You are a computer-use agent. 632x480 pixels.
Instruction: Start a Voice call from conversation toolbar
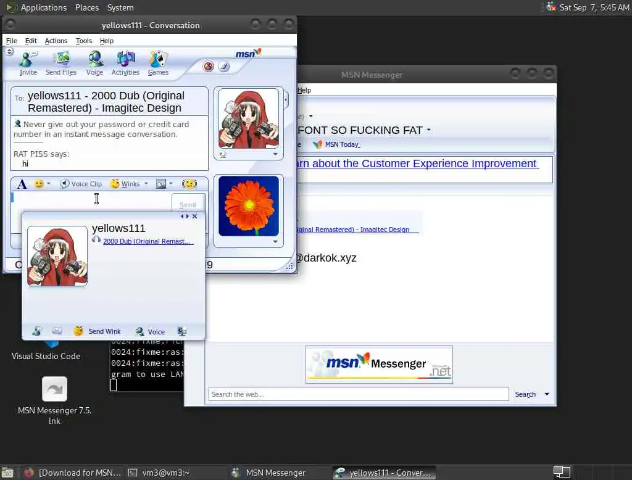(x=94, y=64)
